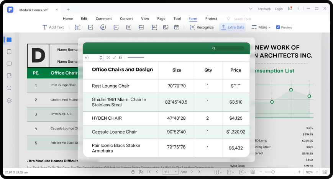Open the Edit tab
Screen dimensions: 333x179
[x=84, y=19]
